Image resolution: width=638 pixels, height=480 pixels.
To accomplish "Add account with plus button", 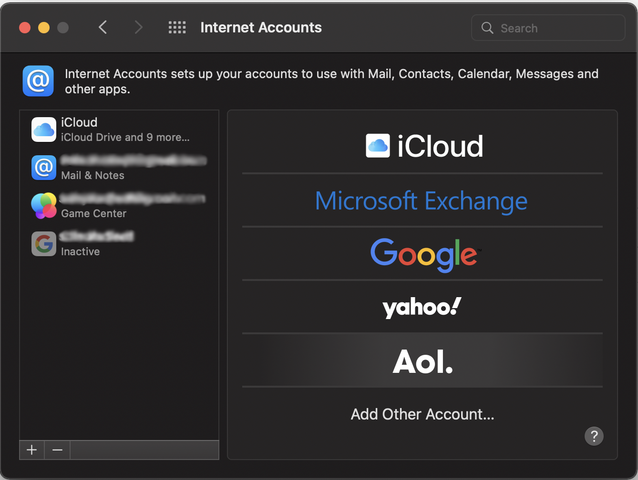I will [32, 450].
